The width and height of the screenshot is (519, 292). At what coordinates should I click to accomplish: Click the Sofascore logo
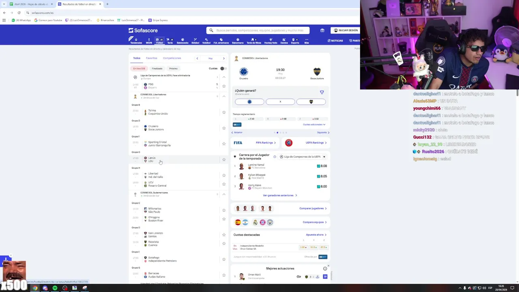(143, 30)
